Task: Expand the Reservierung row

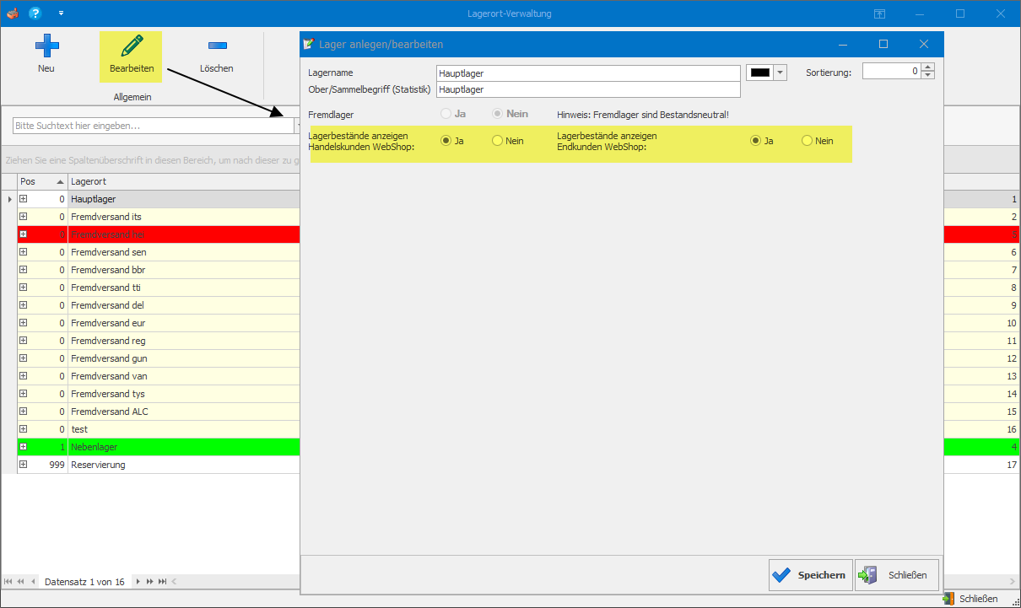Action: (x=24, y=465)
